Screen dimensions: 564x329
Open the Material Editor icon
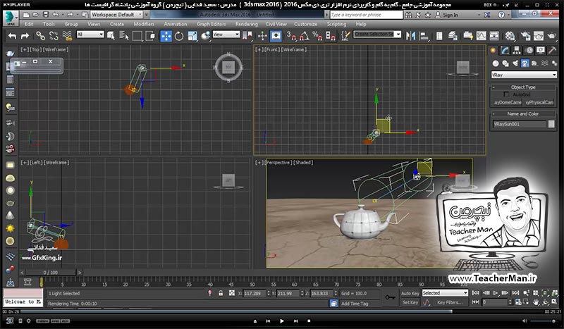click(x=510, y=36)
